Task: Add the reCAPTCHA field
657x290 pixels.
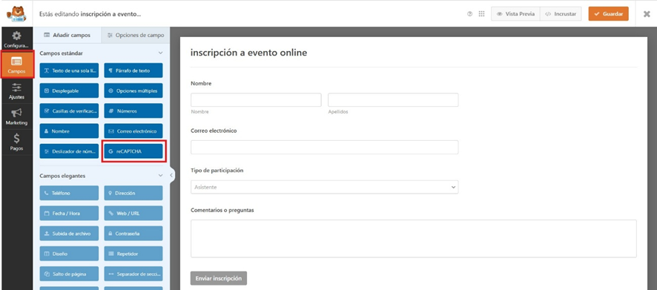Action: pyautogui.click(x=133, y=151)
